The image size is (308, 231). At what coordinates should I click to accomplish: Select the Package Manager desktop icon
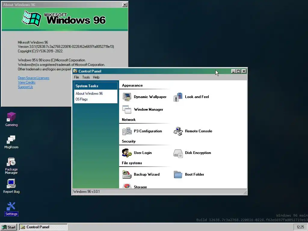pyautogui.click(x=11, y=162)
